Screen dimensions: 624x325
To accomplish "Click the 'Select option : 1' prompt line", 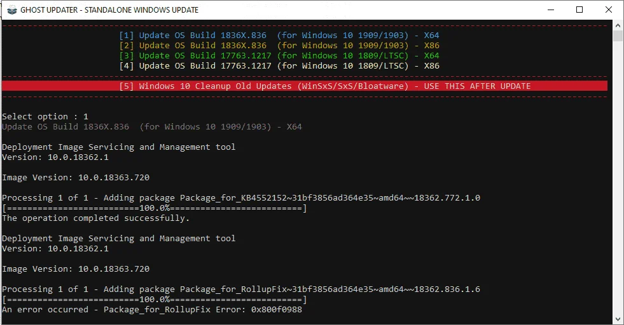I will pyautogui.click(x=45, y=117).
